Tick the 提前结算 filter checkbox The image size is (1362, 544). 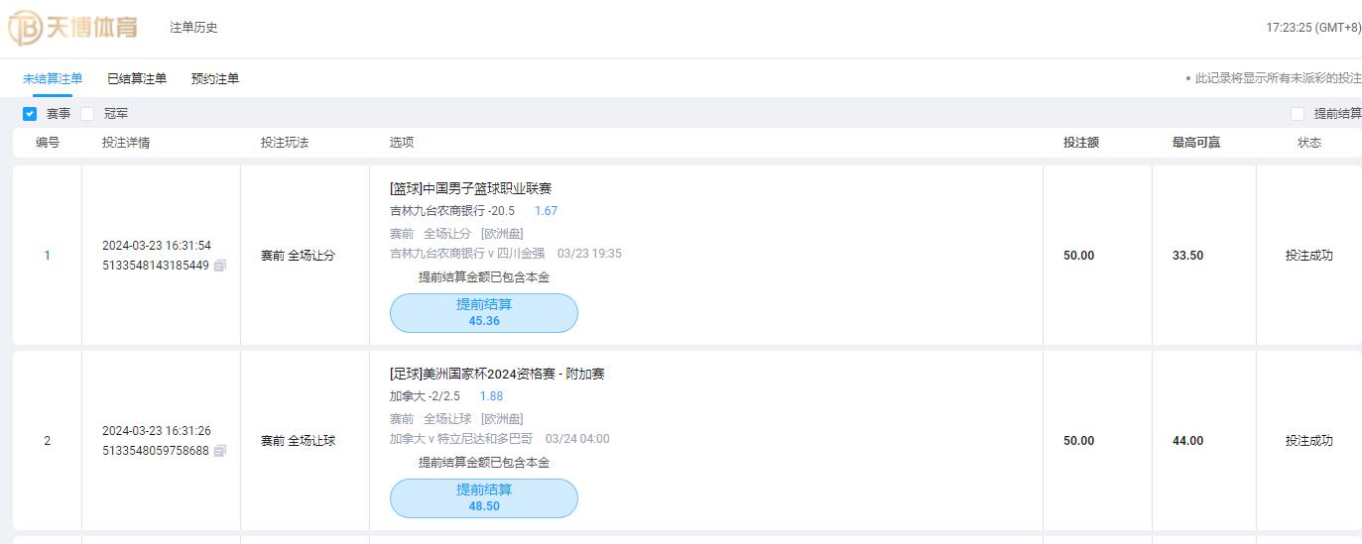(1298, 114)
